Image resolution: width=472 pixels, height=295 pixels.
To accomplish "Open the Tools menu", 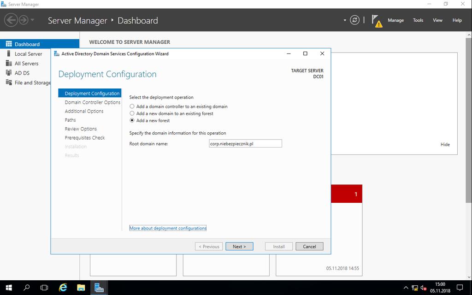I will click(x=418, y=20).
